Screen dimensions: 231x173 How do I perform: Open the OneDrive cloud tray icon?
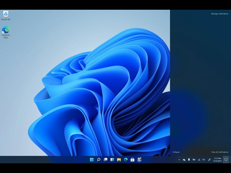184,160
